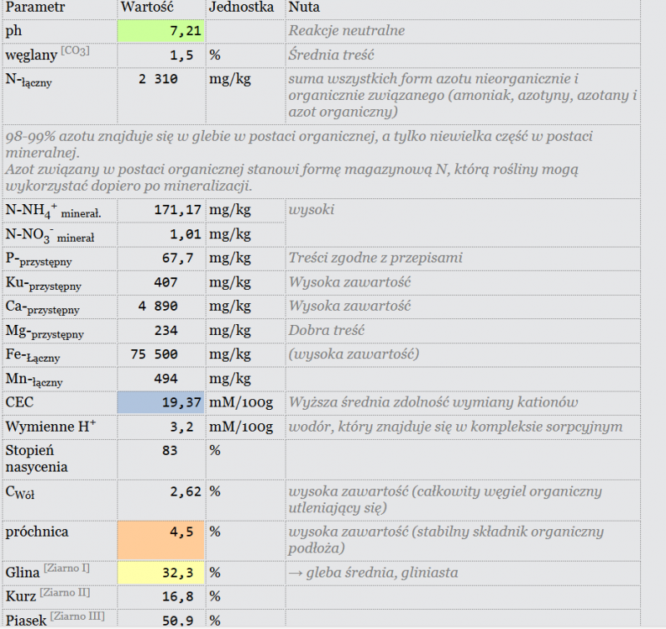Click the orange próchnica value 4,5 cell
Viewport: 666px width, 629px height.
coord(161,540)
